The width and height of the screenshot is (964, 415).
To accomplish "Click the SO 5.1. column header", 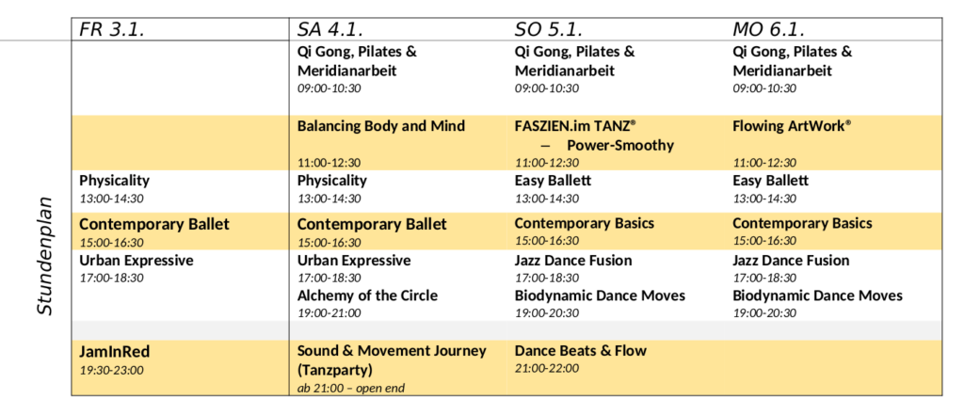I will point(549,29).
